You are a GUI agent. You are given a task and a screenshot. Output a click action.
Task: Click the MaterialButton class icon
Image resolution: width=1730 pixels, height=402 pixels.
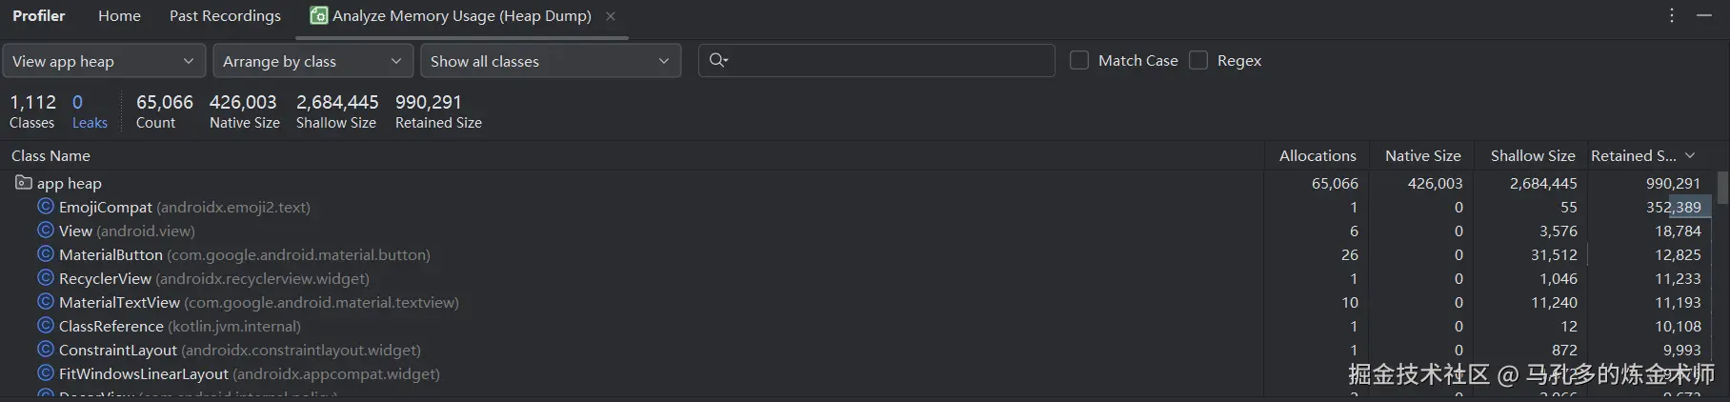[x=45, y=254]
